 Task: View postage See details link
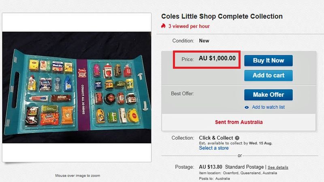coord(278,167)
